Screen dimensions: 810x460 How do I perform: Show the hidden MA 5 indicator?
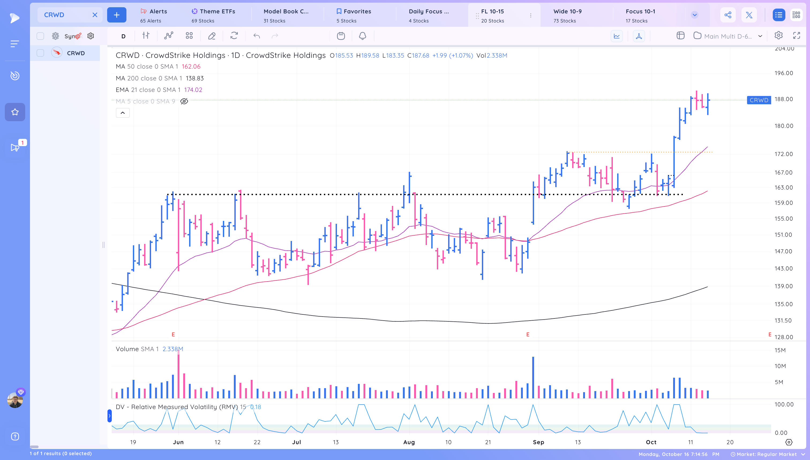[x=184, y=101]
